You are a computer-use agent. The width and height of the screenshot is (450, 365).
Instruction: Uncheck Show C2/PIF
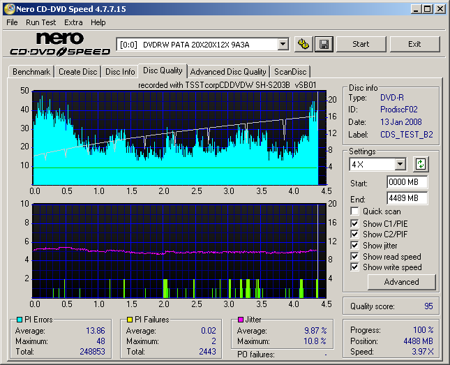pyautogui.click(x=354, y=234)
